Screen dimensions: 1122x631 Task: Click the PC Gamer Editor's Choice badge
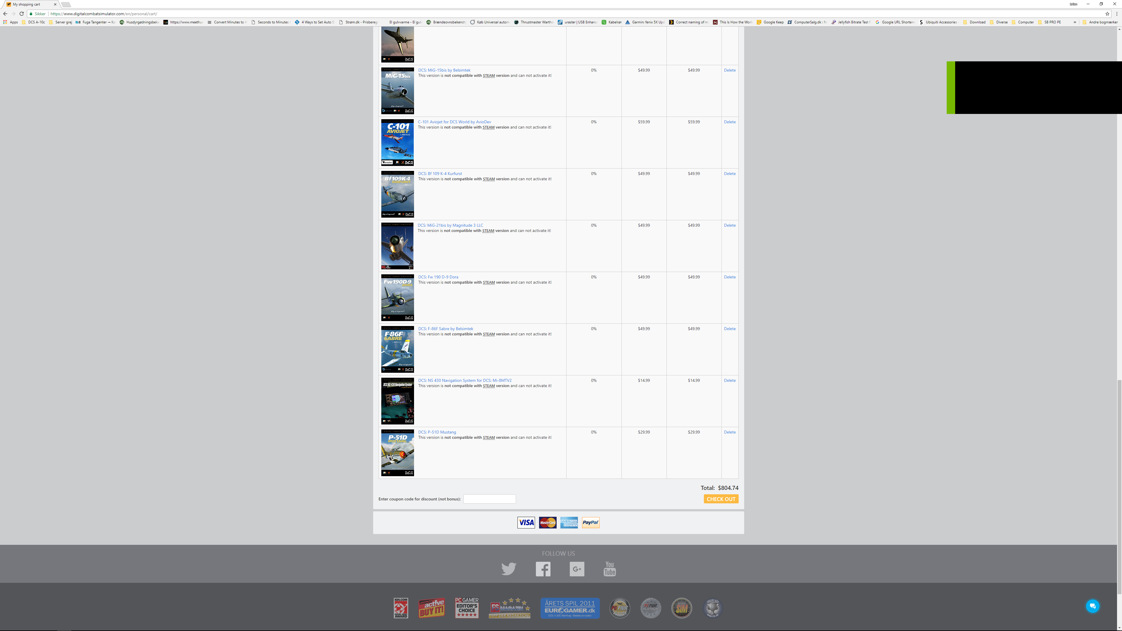[467, 608]
